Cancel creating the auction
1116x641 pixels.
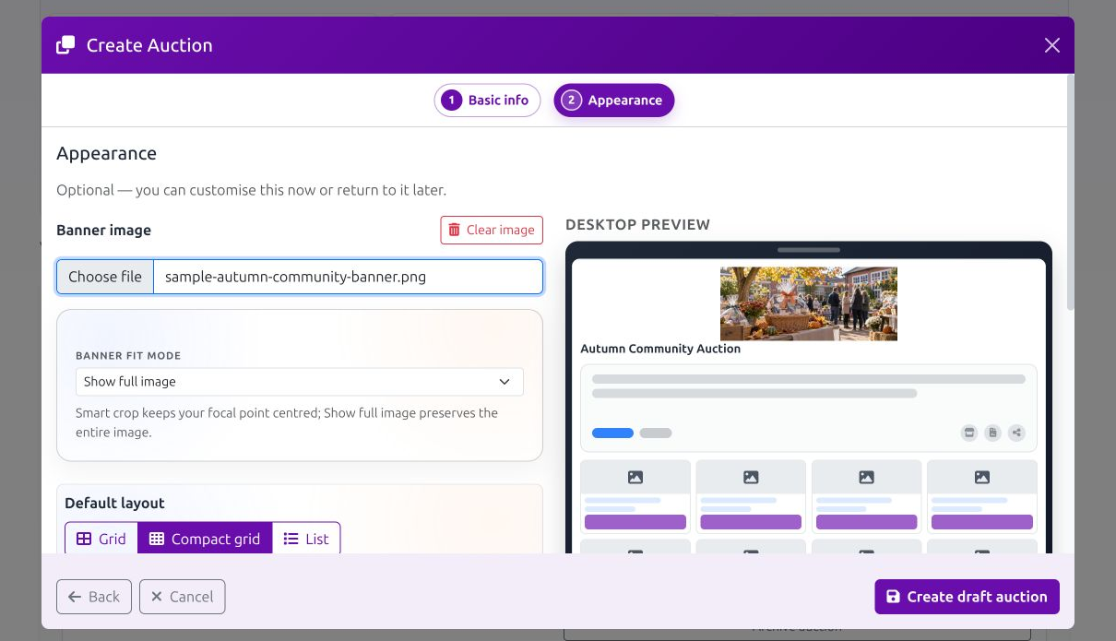click(x=183, y=597)
